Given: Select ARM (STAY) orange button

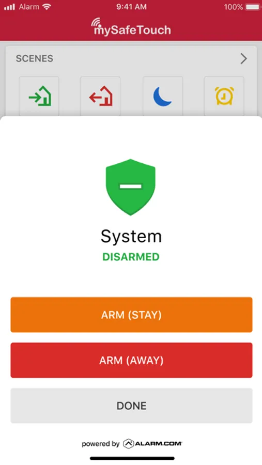Looking at the screenshot, I should click(x=131, y=315).
